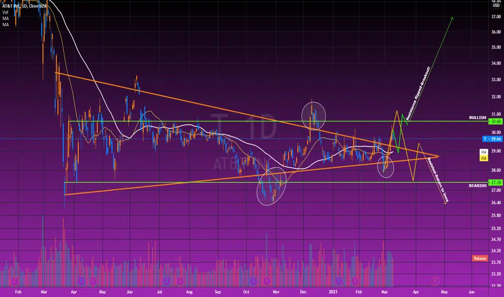Click the 32.00 price axis value
Image resolution: width=504 pixels, height=297 pixels.
click(x=496, y=97)
